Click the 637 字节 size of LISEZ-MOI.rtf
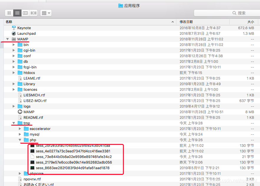 247,101
